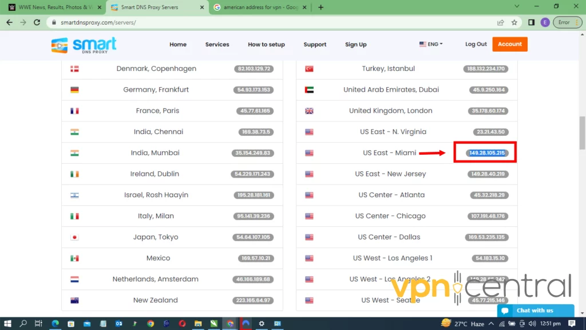This screenshot has width=586, height=330.
Task: Open the browser menu via three dots
Action: click(x=577, y=22)
